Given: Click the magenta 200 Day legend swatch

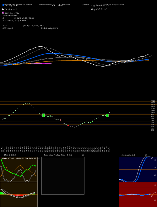Looking at the screenshot, I should click(x=3, y=13).
